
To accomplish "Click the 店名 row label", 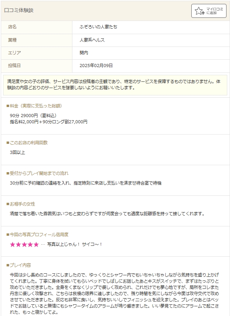I will (x=12, y=27).
